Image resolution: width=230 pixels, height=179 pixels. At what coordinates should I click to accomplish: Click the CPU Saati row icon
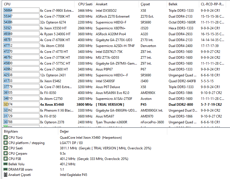(x=6, y=148)
